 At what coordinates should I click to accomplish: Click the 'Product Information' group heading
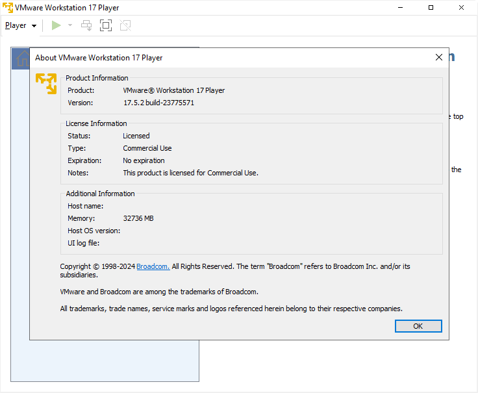tap(97, 78)
